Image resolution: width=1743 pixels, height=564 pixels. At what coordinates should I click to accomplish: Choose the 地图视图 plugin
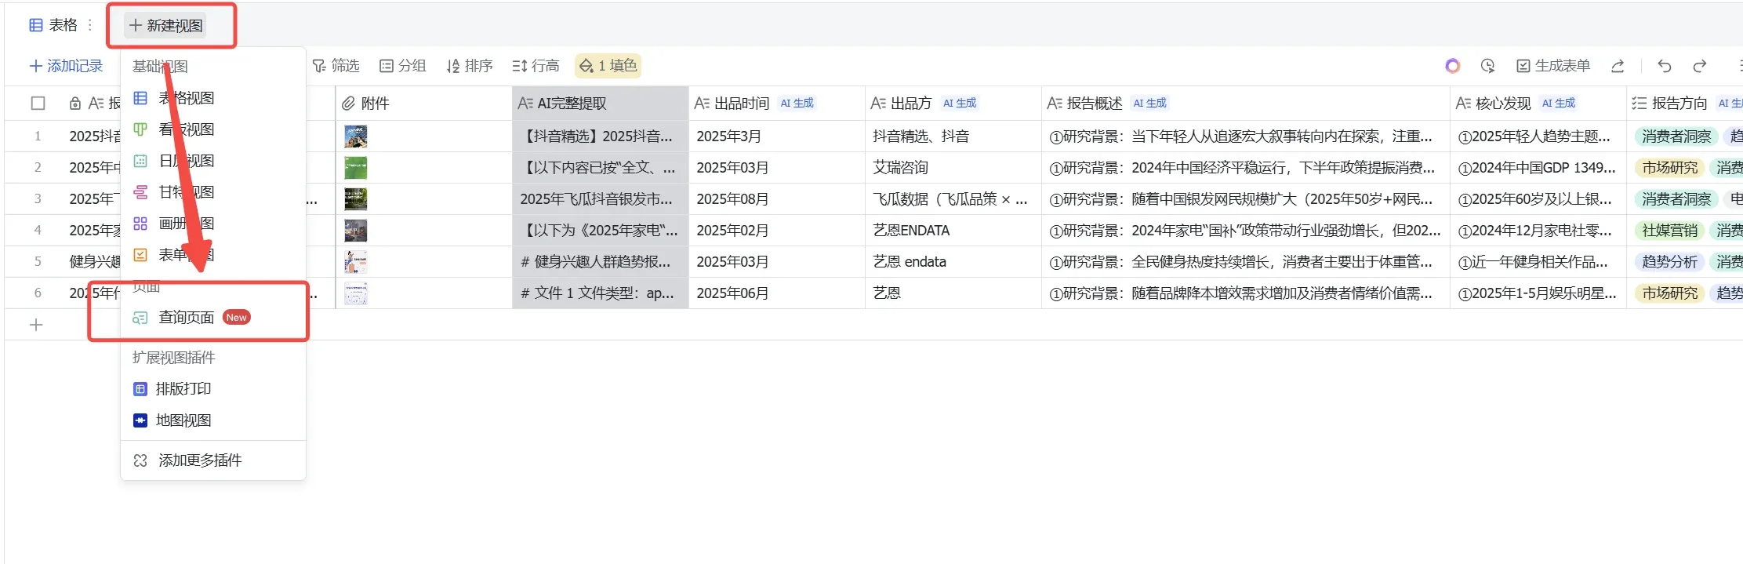pos(212,420)
